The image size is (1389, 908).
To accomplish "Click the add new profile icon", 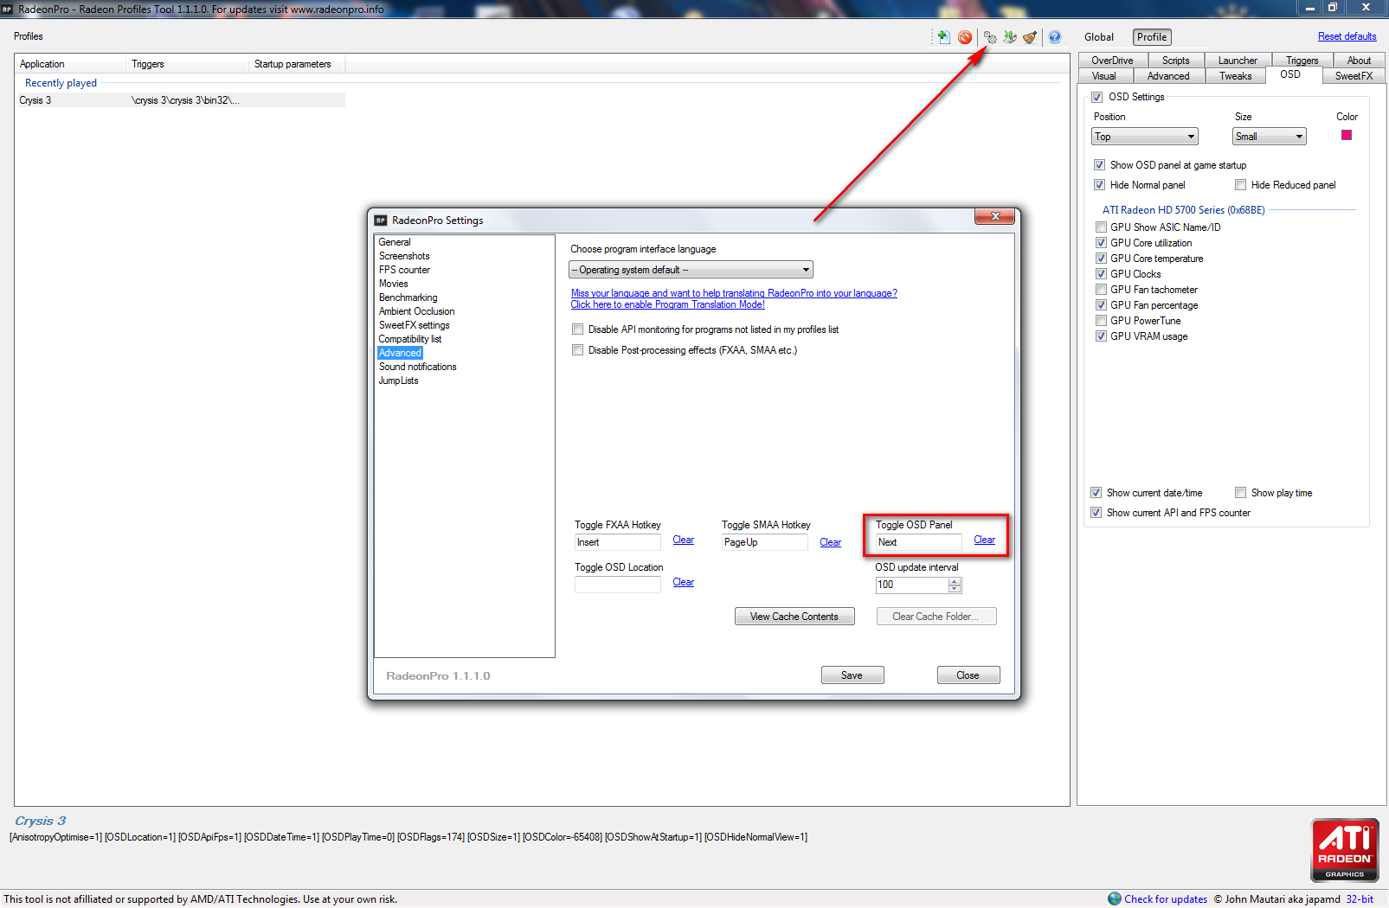I will point(943,37).
